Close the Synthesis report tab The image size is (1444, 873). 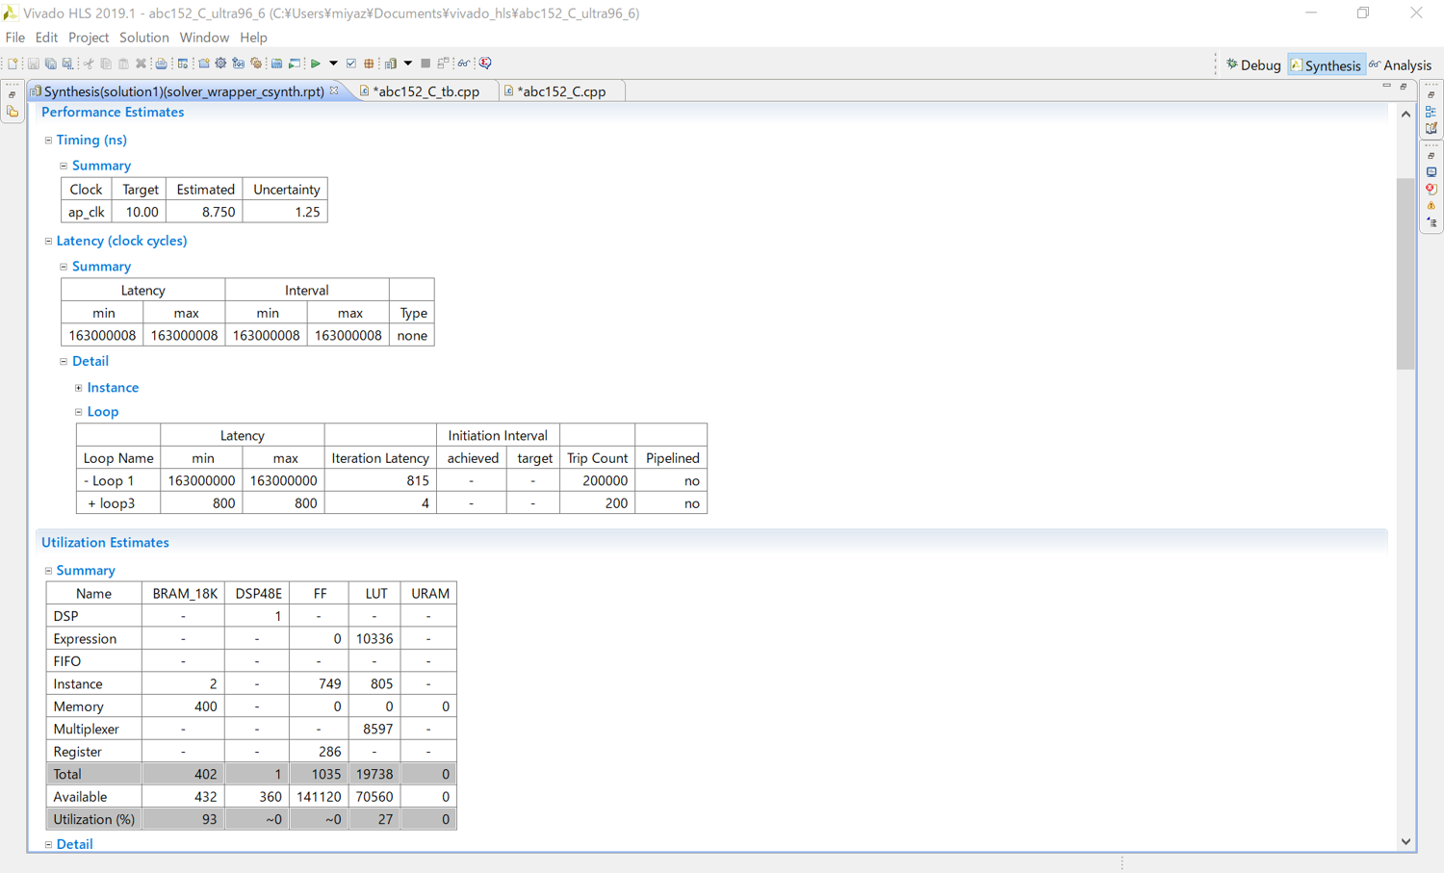[x=334, y=90]
